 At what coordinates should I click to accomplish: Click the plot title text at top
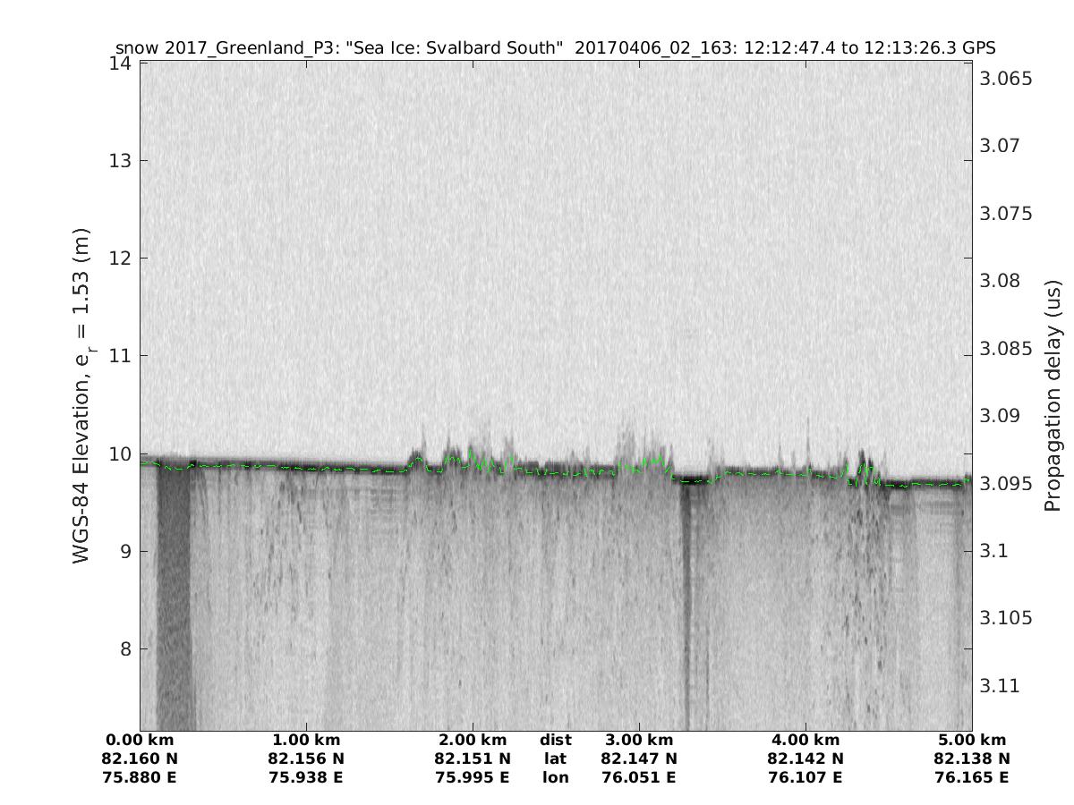555,47
